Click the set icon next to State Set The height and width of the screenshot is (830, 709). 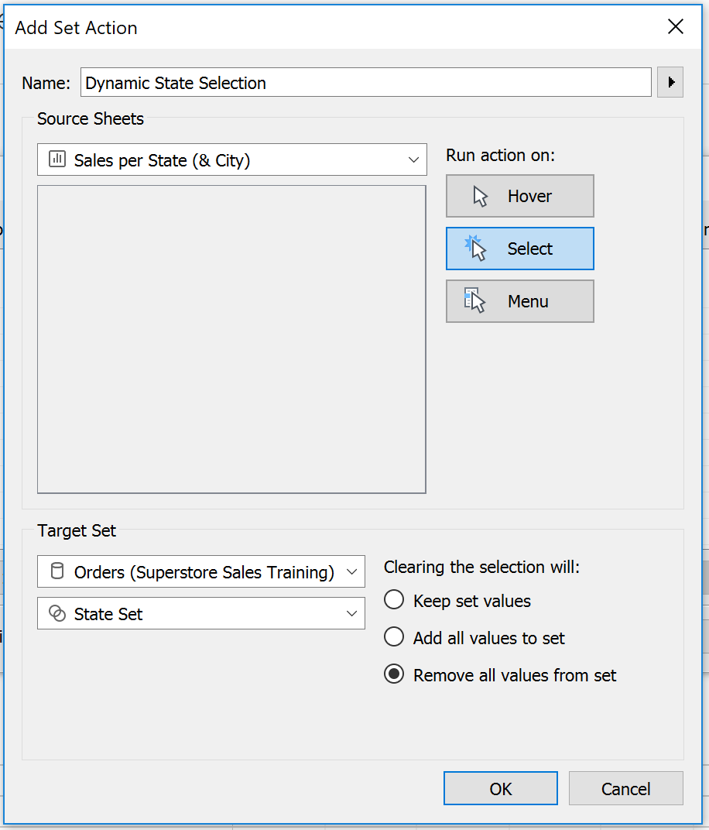pos(57,613)
